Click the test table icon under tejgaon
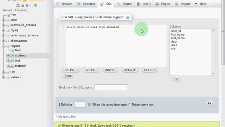225x127 pixels. (x=12, y=61)
